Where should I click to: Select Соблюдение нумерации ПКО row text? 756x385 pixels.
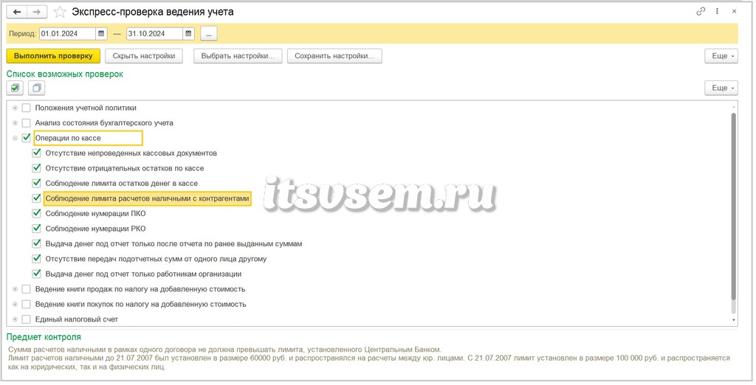point(95,213)
